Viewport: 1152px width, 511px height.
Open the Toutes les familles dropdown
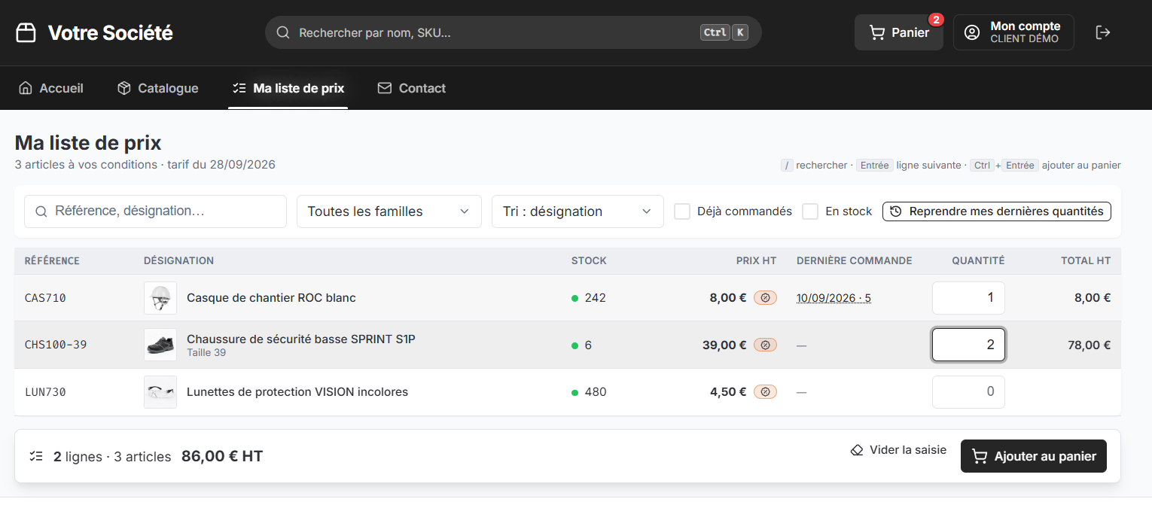389,211
